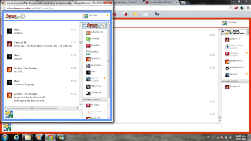This screenshot has height=141, width=251.
Task: Click the Adblock extension icon
Action: tap(236, 8)
